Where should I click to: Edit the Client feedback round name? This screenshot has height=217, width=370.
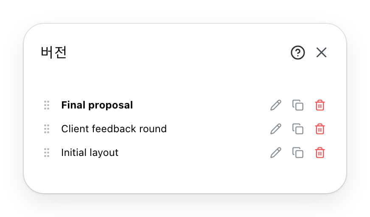click(x=276, y=129)
